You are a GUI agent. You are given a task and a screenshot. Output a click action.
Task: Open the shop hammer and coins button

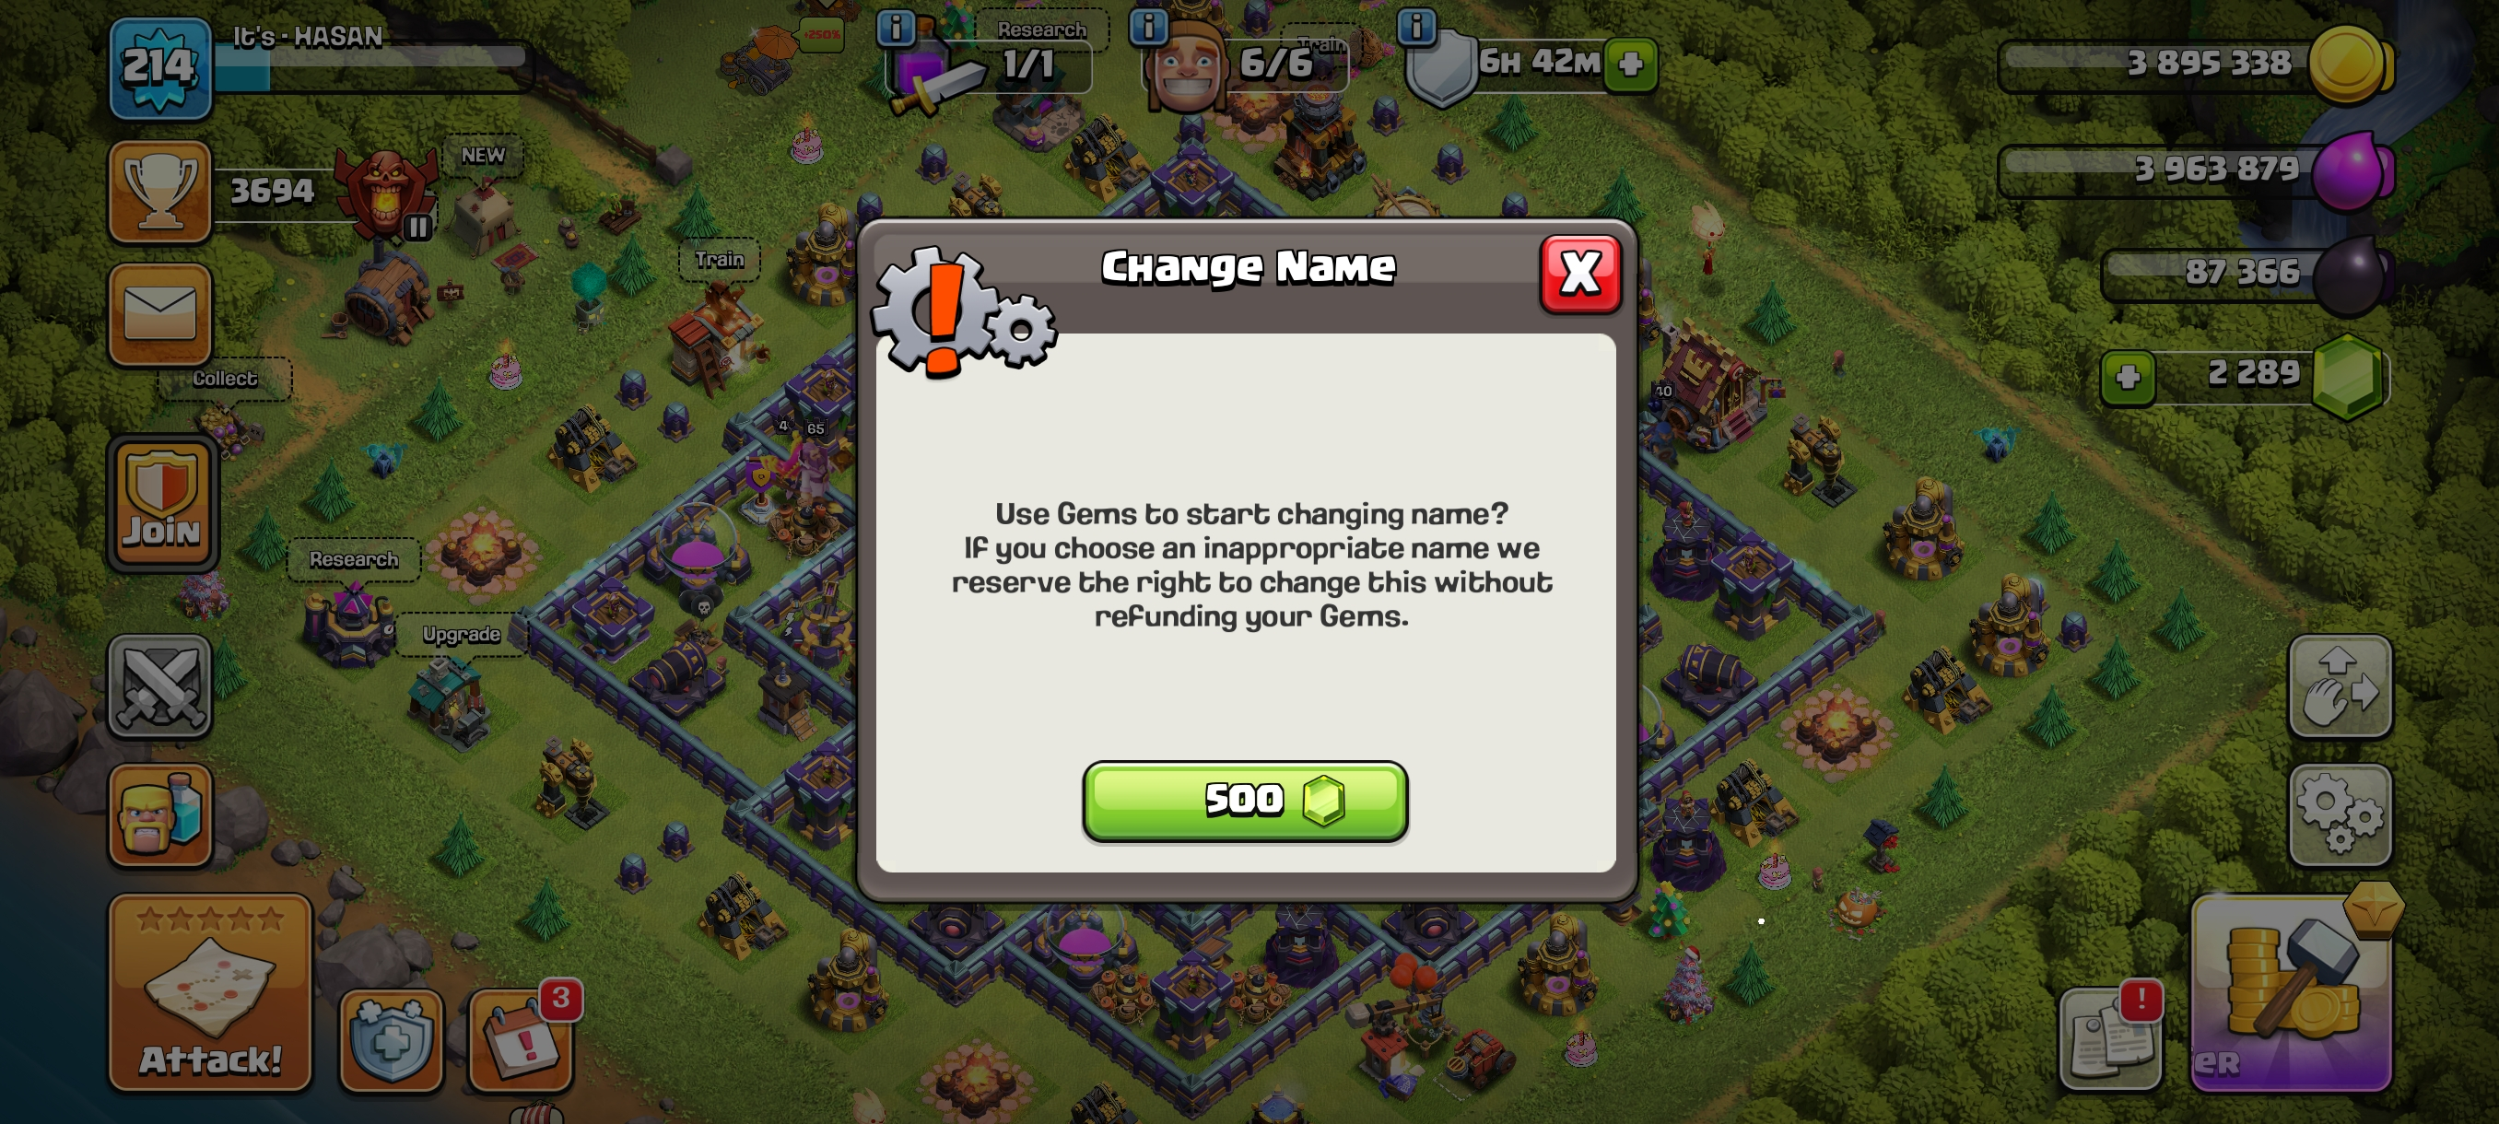coord(2292,993)
